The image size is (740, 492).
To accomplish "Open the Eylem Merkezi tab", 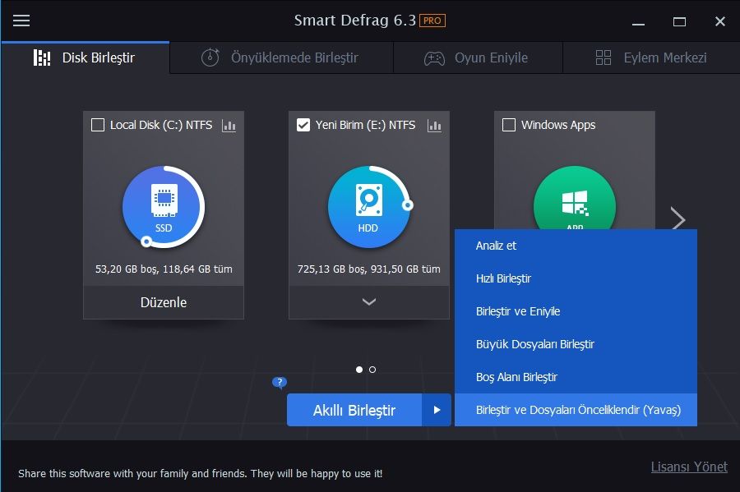I will click(x=651, y=57).
